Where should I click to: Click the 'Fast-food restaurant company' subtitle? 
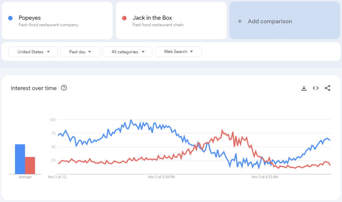click(48, 25)
